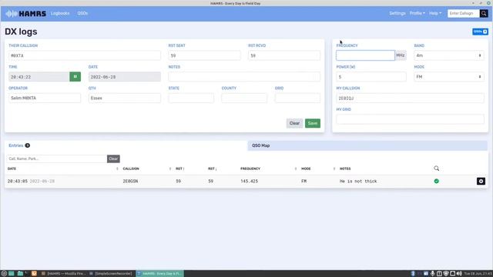Clear the entries search filter

[x=113, y=159]
